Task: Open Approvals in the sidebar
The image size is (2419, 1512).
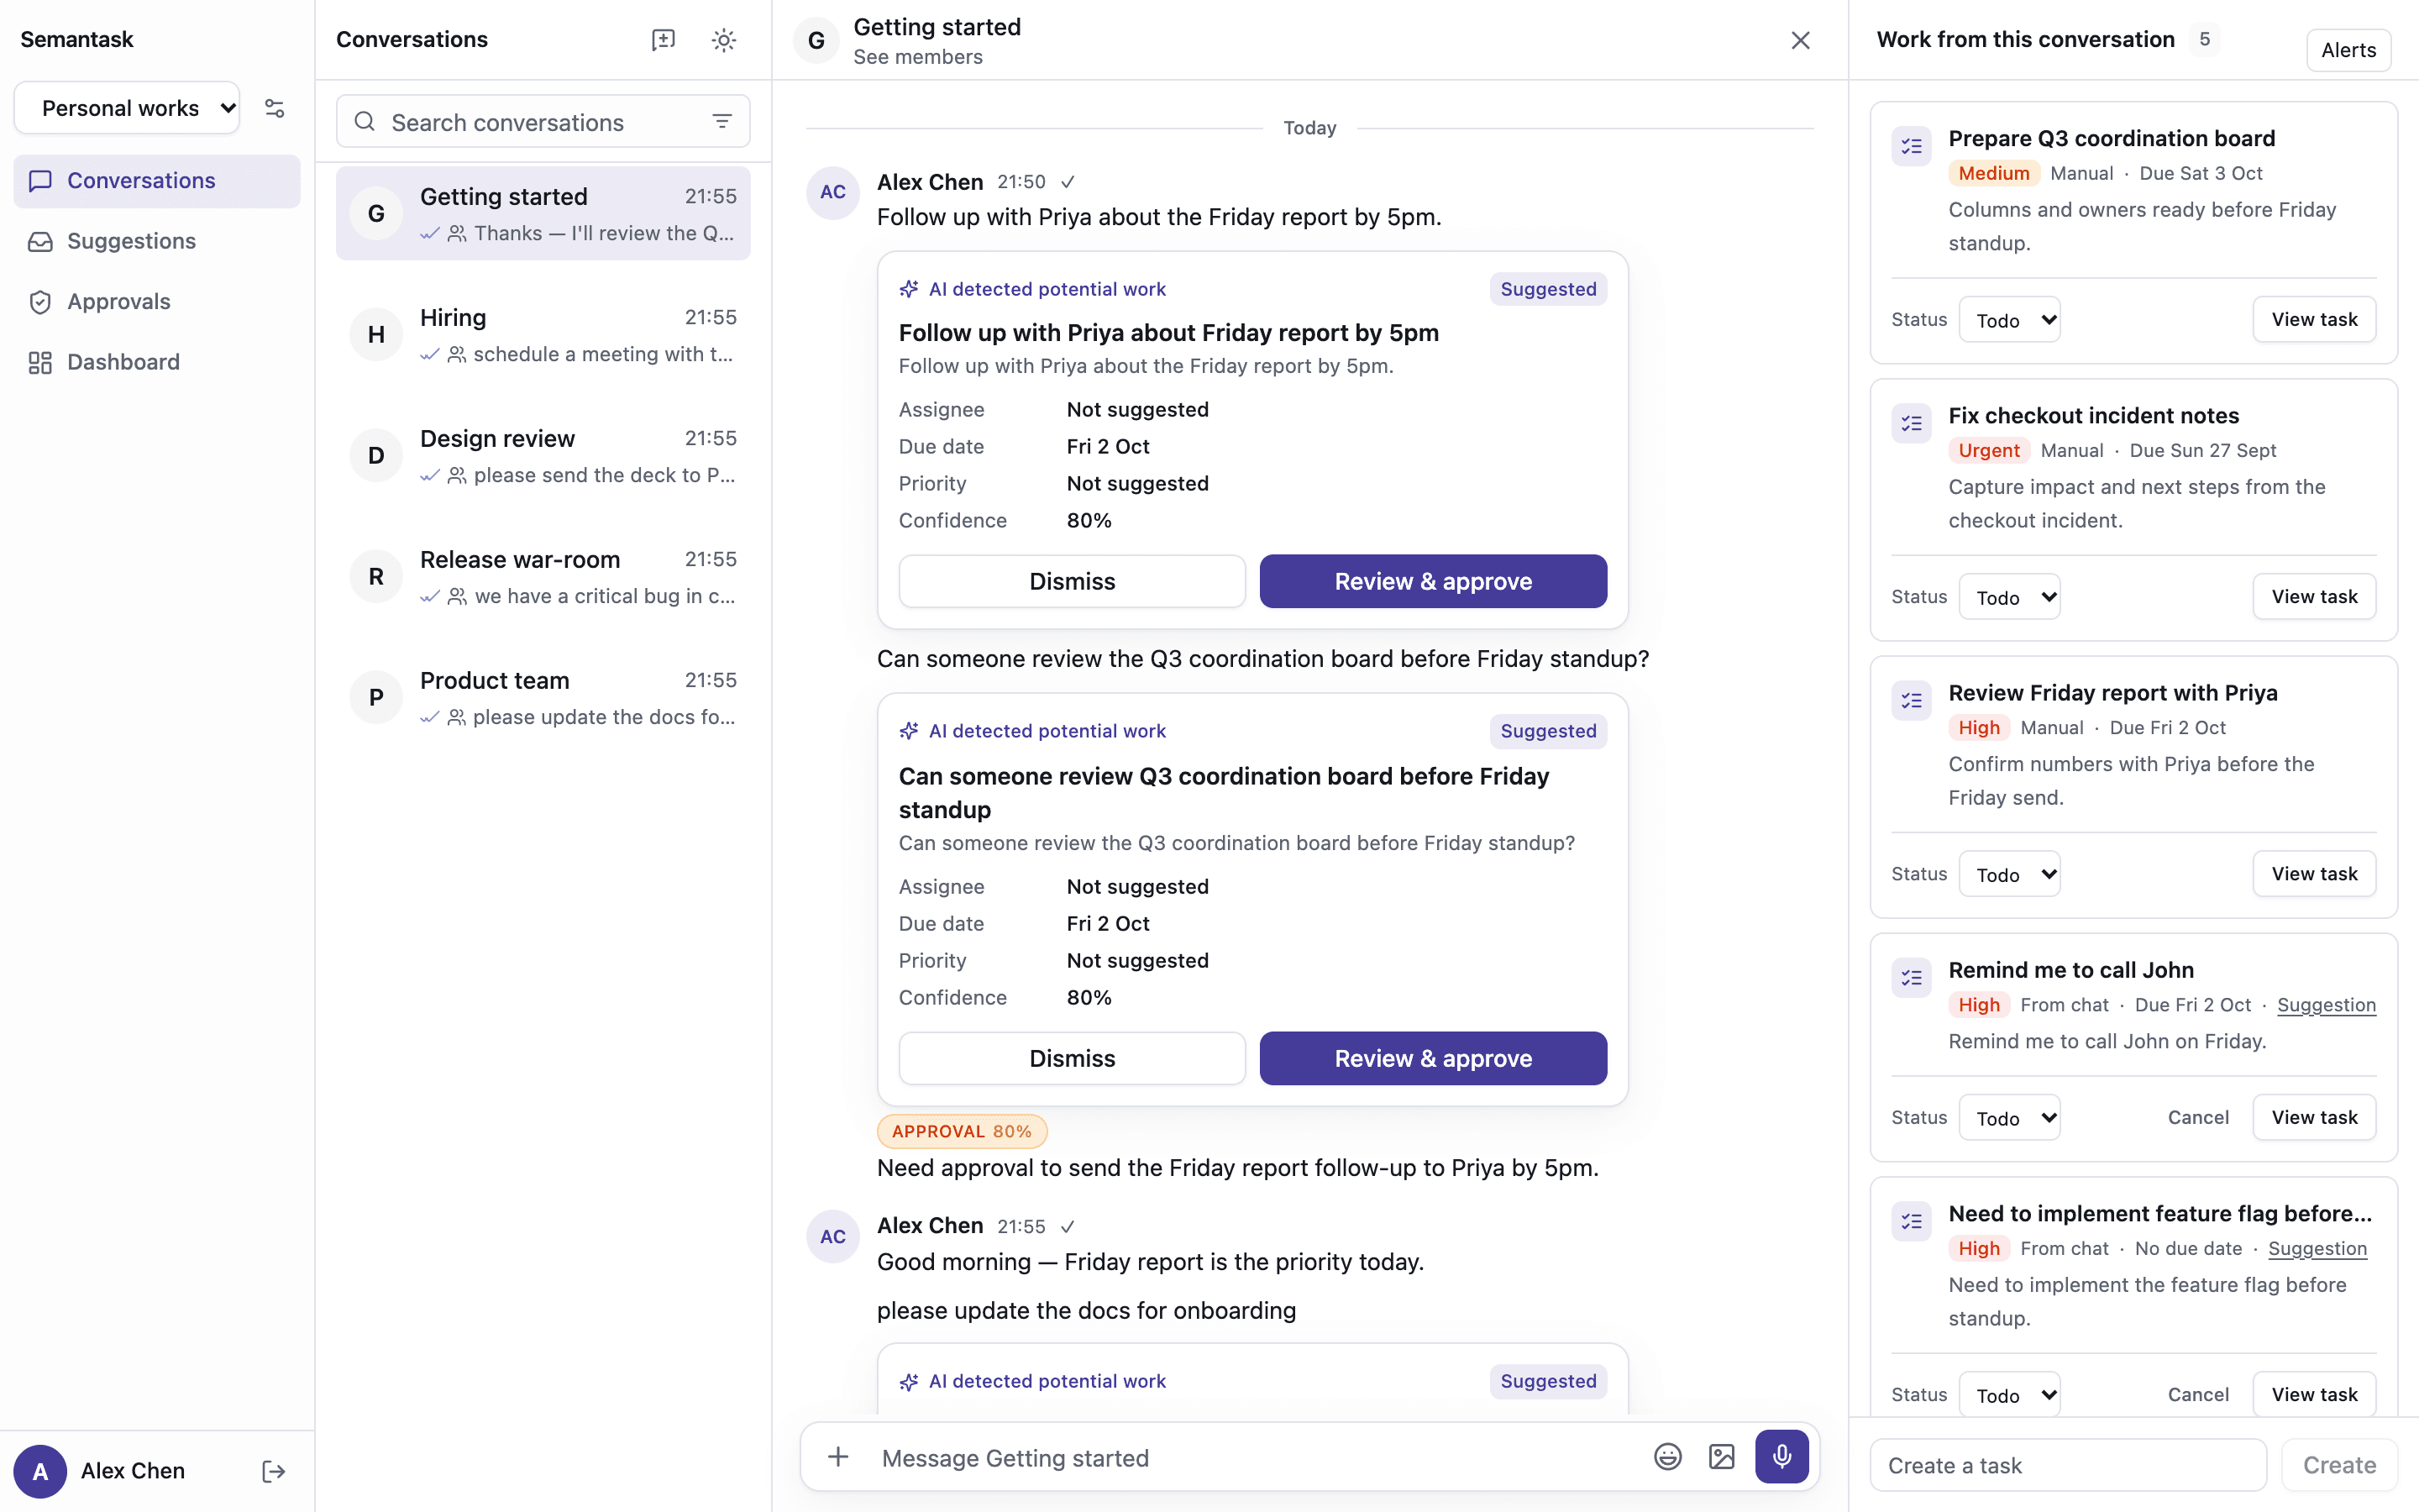Action: tap(157, 302)
